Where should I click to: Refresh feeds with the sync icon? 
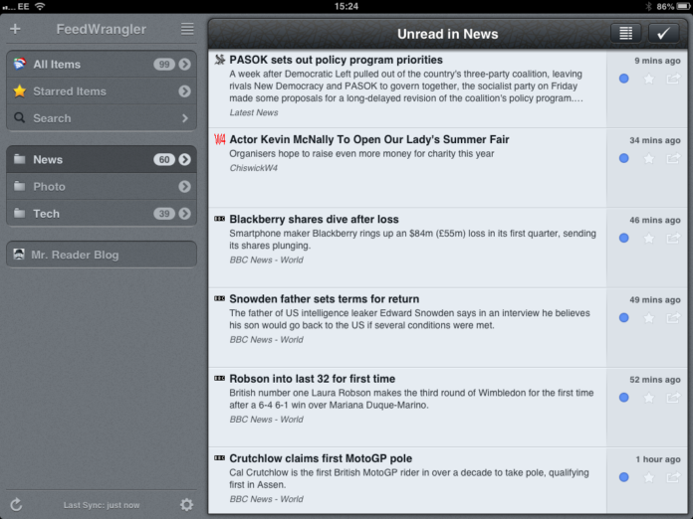tap(16, 504)
